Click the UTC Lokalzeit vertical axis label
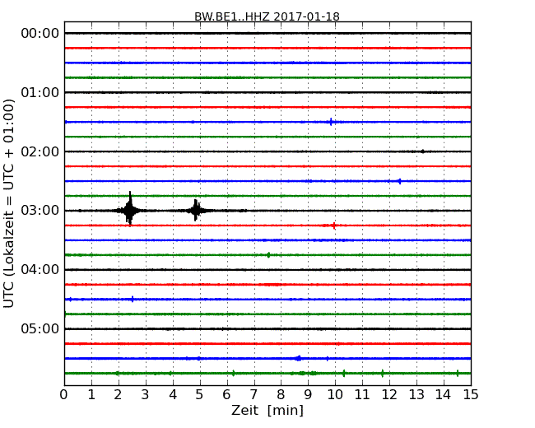The width and height of the screenshot is (535, 428). click(9, 203)
